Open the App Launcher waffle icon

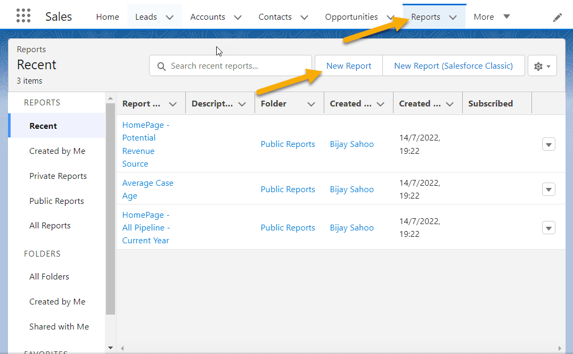point(23,15)
